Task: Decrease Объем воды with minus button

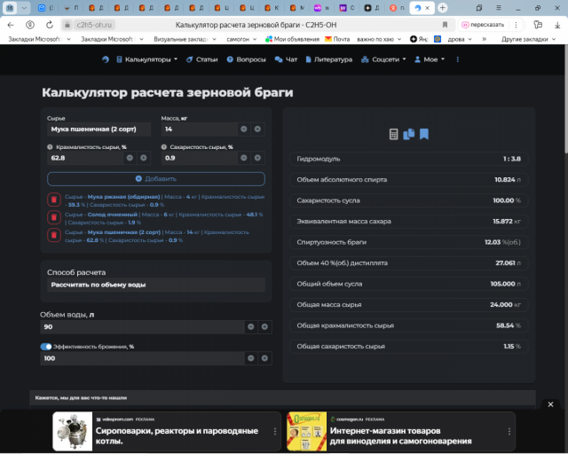Action: pos(251,326)
